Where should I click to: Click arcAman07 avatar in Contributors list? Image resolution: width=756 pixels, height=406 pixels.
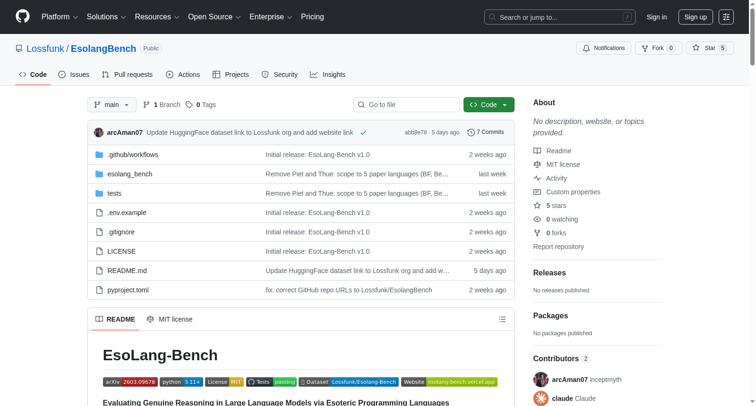pos(541,380)
